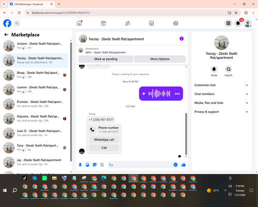Image resolution: width=258 pixels, height=207 pixels.
Task: Go to the Home feed icon
Action: coord(79,23)
